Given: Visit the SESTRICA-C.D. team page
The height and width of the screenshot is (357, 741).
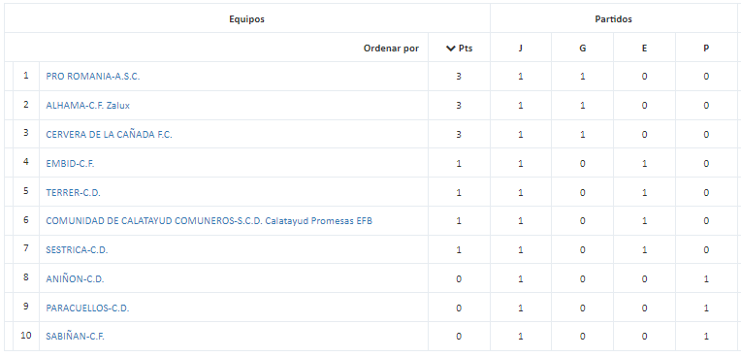Looking at the screenshot, I should point(77,250).
